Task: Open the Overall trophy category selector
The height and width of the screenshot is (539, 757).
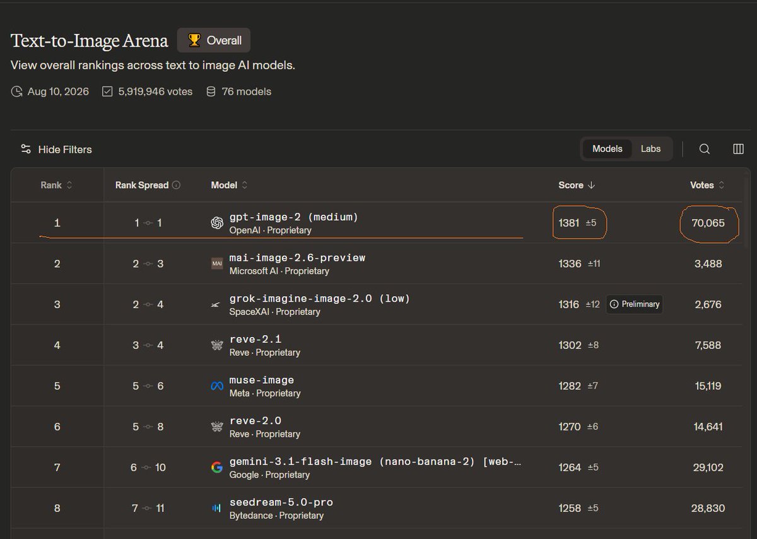Action: pos(214,40)
